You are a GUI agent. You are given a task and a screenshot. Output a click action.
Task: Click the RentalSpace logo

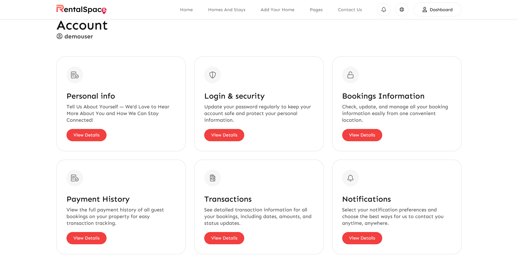(82, 9)
